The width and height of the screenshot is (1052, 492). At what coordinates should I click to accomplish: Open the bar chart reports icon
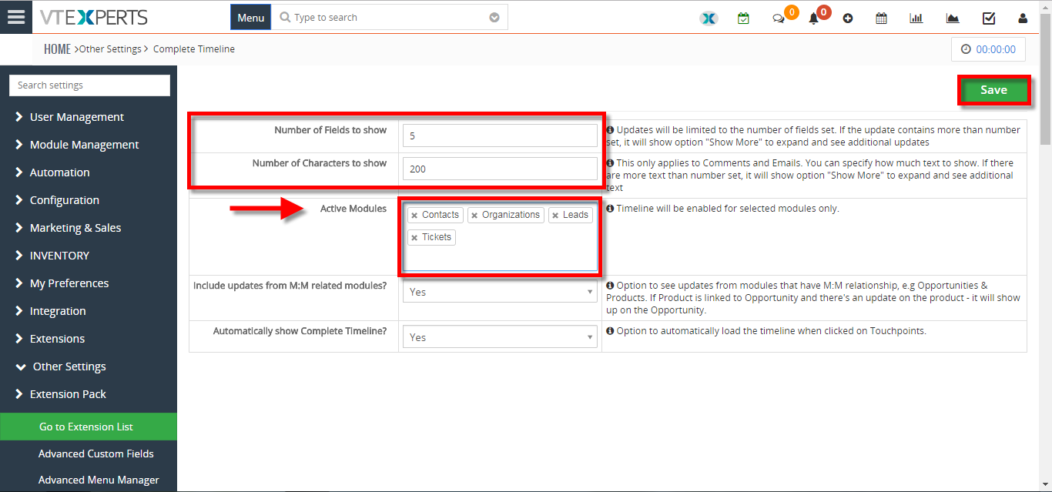(916, 18)
